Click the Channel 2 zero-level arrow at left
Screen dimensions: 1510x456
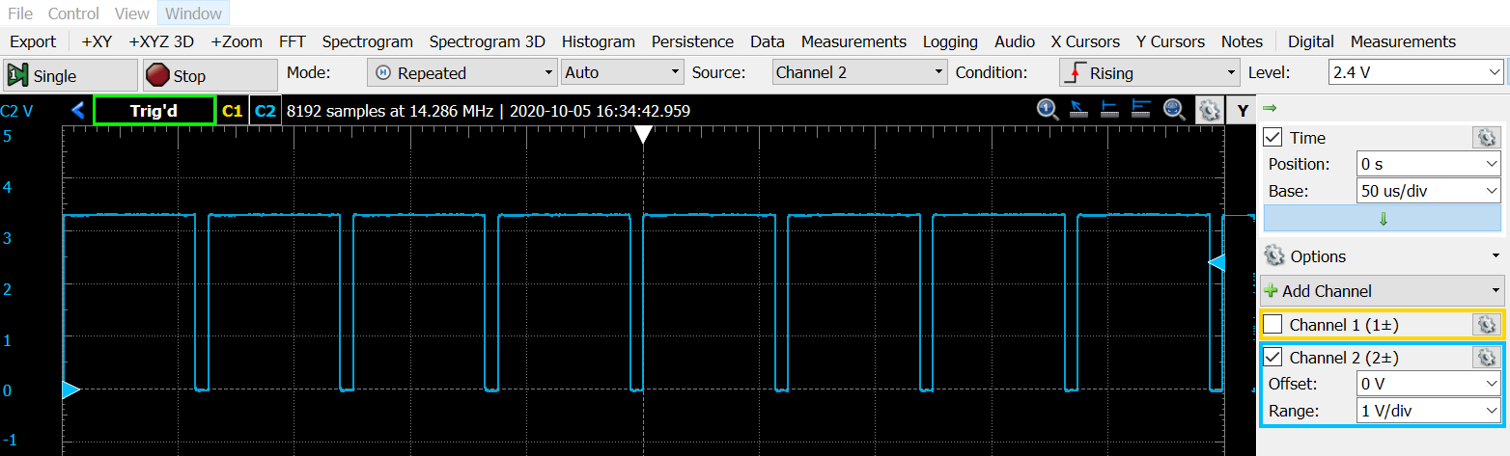(x=70, y=389)
